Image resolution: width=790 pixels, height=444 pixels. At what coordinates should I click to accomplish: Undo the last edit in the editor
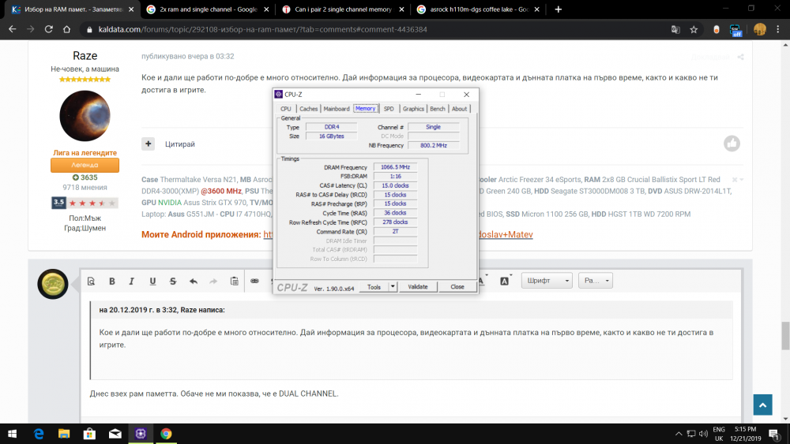[194, 281]
